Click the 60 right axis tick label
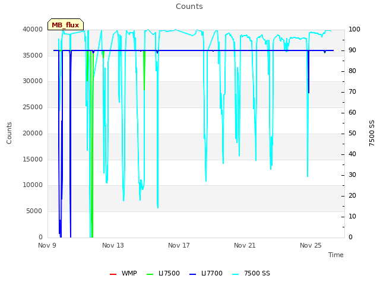Image resolution: width=380 pixels, height=285 pixels. tap(352, 113)
